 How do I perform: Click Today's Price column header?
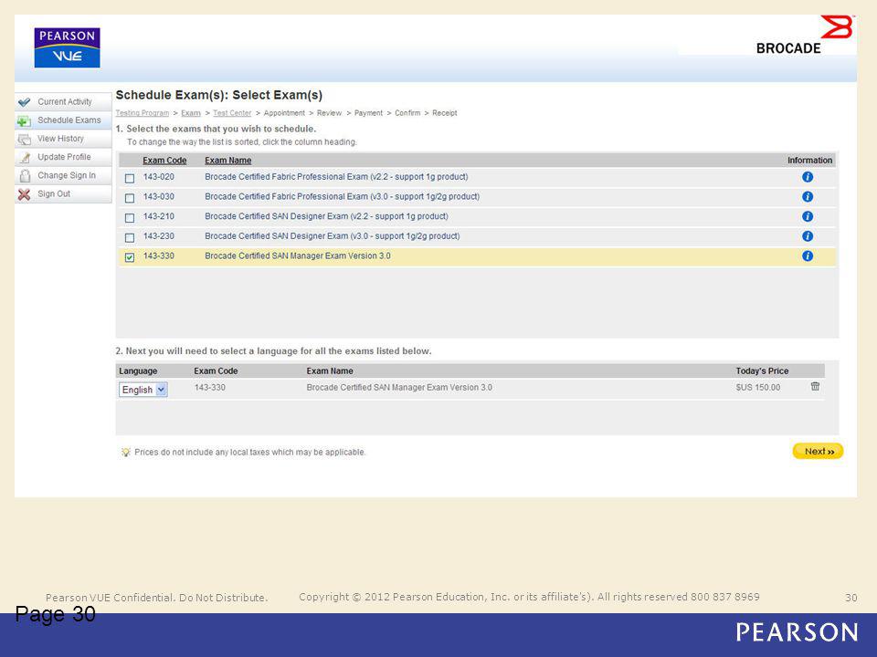tap(762, 371)
